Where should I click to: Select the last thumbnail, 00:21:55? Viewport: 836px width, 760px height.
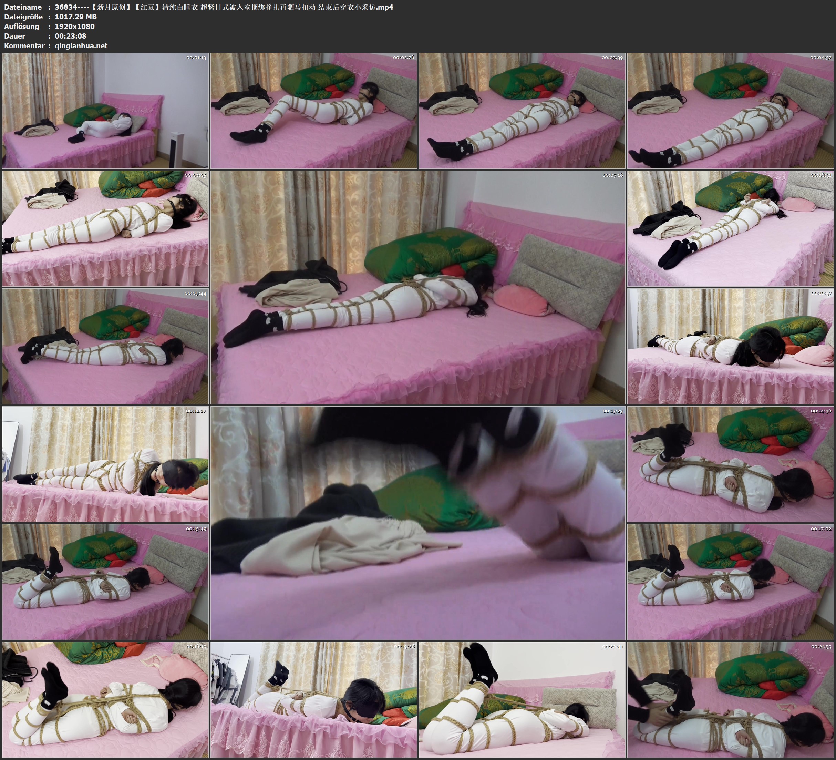tap(730, 700)
